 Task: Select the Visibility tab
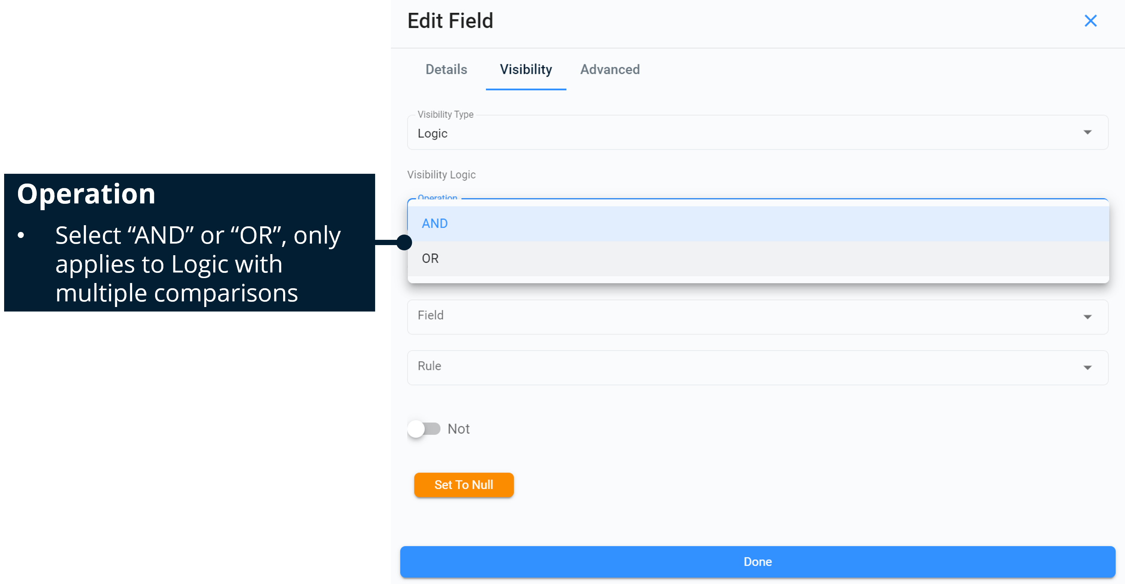click(x=525, y=69)
